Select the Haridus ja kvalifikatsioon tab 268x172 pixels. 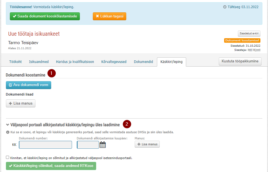tap(75, 62)
